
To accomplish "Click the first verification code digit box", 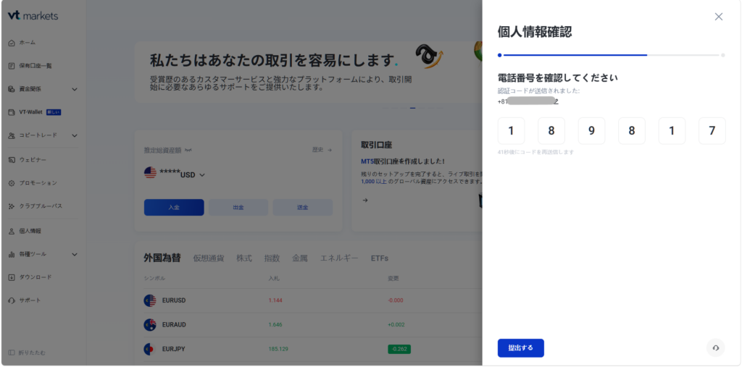I will click(x=511, y=131).
